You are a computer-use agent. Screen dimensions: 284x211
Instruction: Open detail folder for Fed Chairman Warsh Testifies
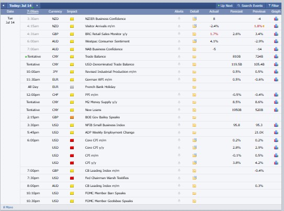195,178
